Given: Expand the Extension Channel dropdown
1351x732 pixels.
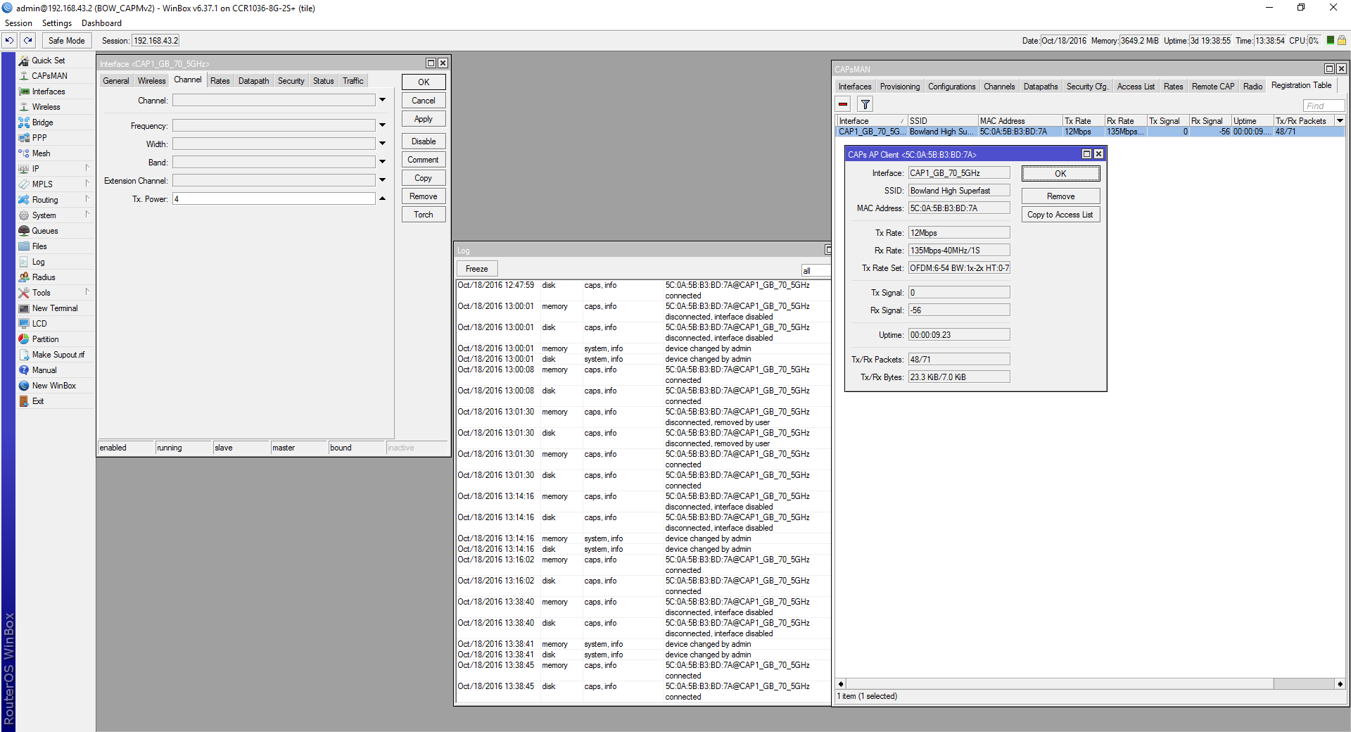Looking at the screenshot, I should tap(382, 180).
